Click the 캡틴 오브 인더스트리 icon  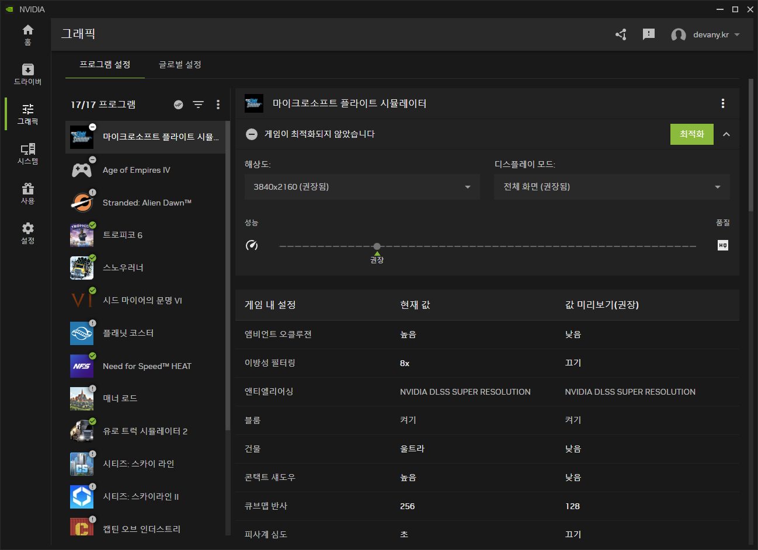click(82, 527)
